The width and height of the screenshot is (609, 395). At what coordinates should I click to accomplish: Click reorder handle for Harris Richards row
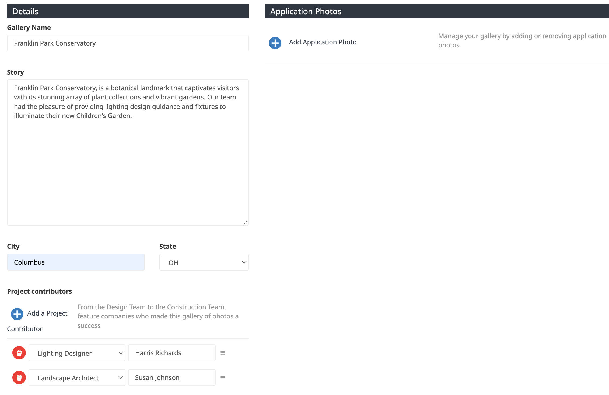tap(223, 353)
